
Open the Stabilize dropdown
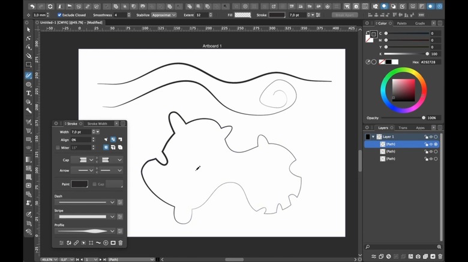click(x=164, y=14)
